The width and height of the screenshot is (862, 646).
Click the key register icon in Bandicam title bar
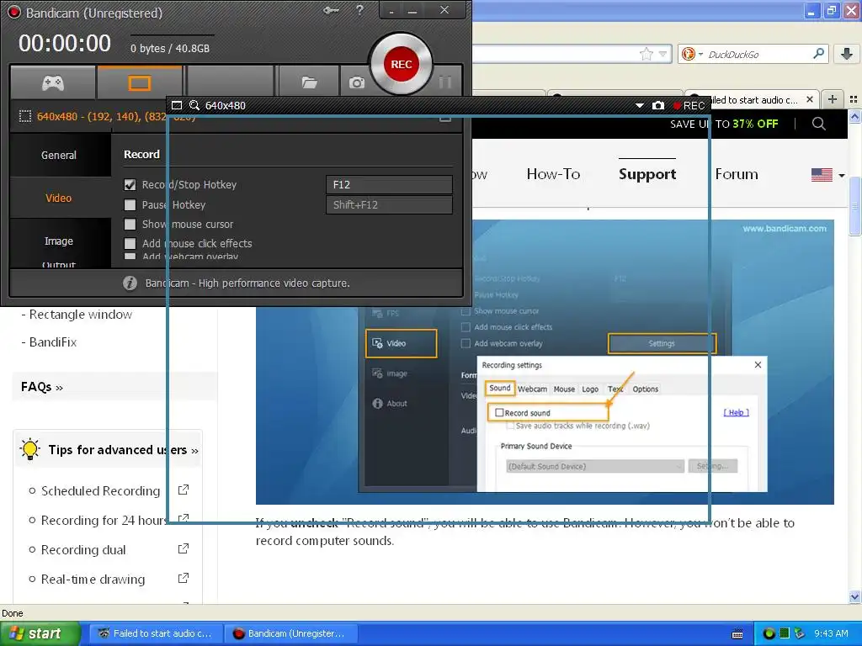331,10
